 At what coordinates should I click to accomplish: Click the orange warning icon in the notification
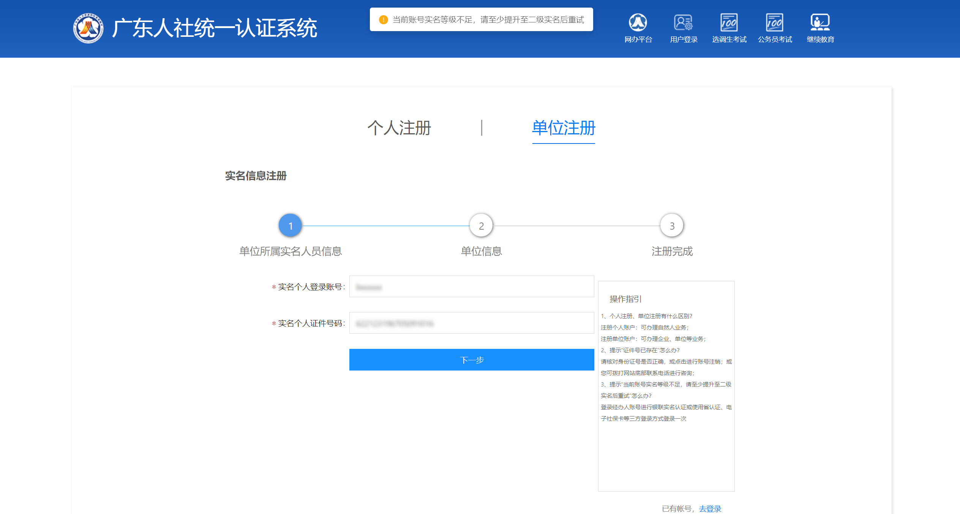384,19
